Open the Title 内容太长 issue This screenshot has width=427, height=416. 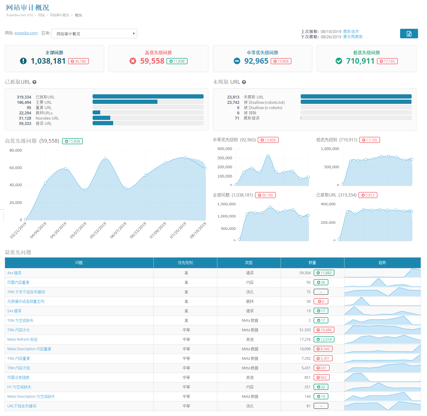(x=18, y=330)
